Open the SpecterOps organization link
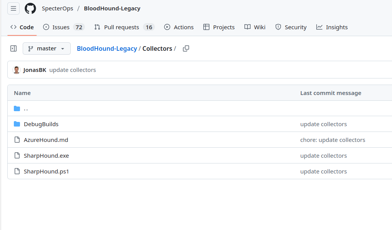Image resolution: width=392 pixels, height=230 pixels. 57,8
